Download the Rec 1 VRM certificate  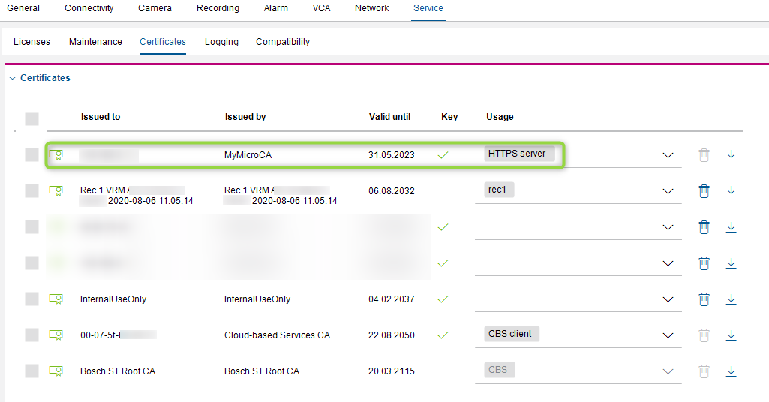731,191
